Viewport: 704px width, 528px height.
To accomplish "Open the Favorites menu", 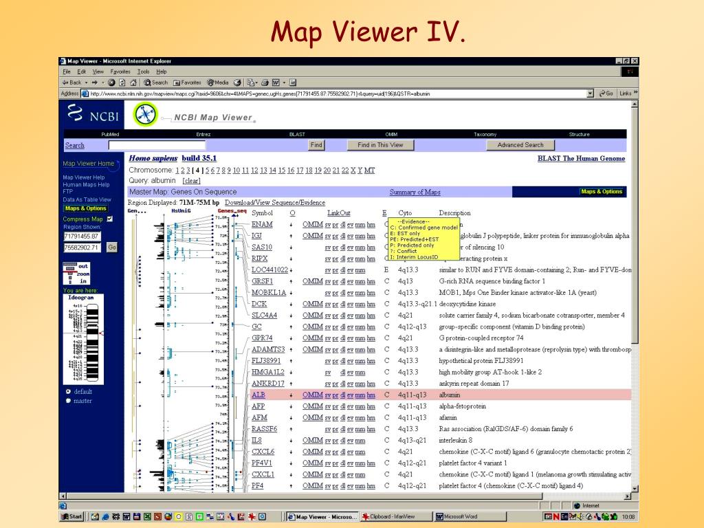I will coord(120,71).
